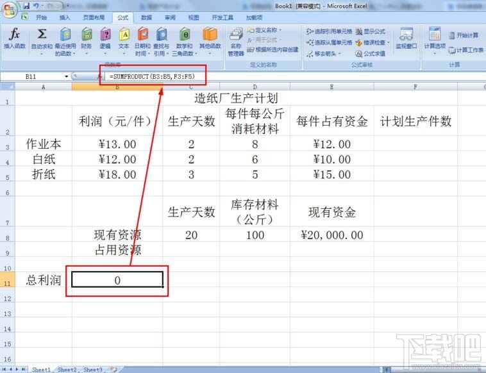Click Calculate Sheet button
The image size is (486, 373).
click(466, 49)
